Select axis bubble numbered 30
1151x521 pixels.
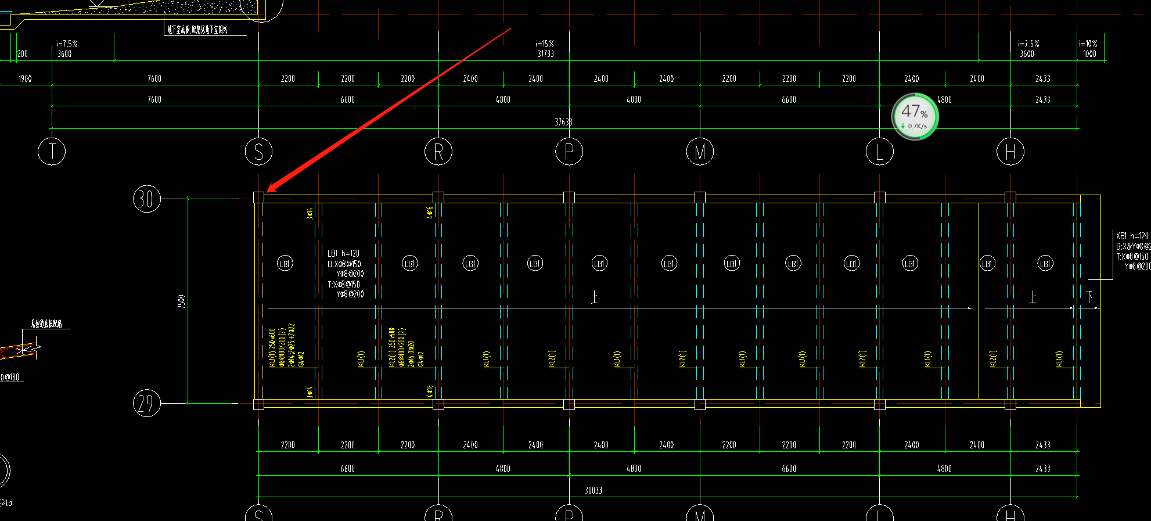coord(146,199)
